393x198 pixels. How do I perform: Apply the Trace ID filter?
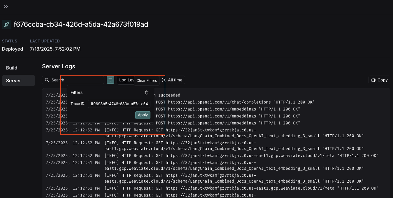click(143, 115)
